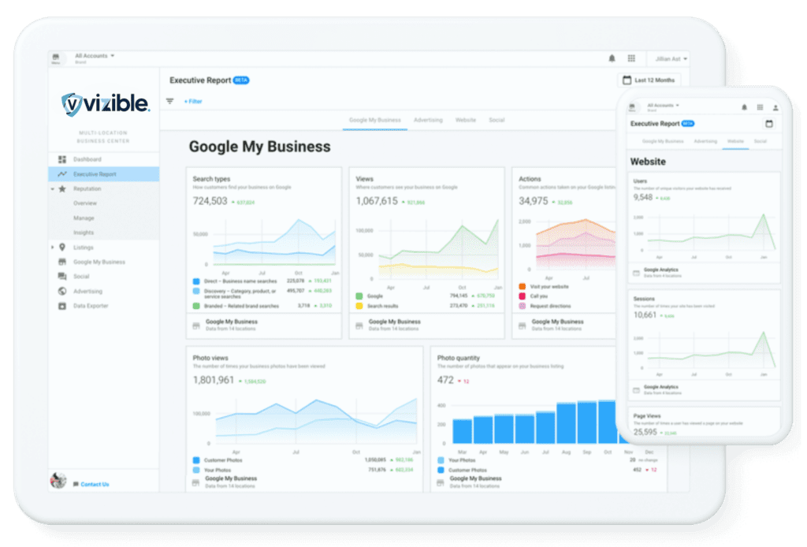
Task: Click the Listings map pin icon
Action: pyautogui.click(x=62, y=247)
